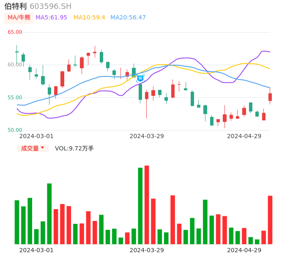Click the blue event marker on the chart
This screenshot has width=290, height=256.
click(140, 78)
